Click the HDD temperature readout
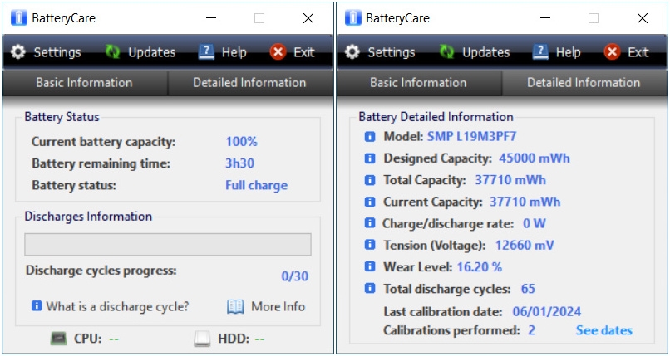This screenshot has width=670, height=356. tap(259, 339)
